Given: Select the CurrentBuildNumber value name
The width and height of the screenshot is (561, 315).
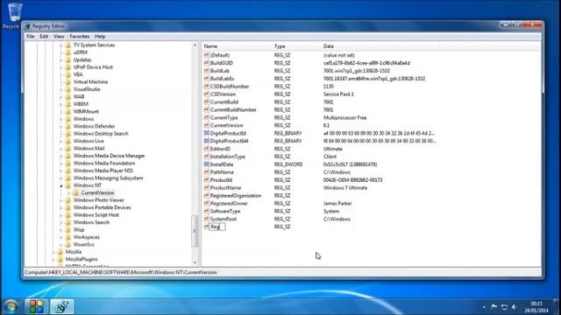Looking at the screenshot, I should (x=233, y=110).
